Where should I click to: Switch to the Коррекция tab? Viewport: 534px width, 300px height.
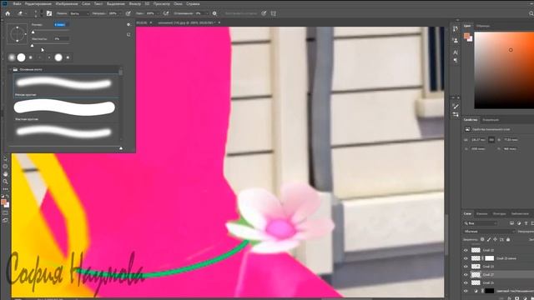[491, 120]
